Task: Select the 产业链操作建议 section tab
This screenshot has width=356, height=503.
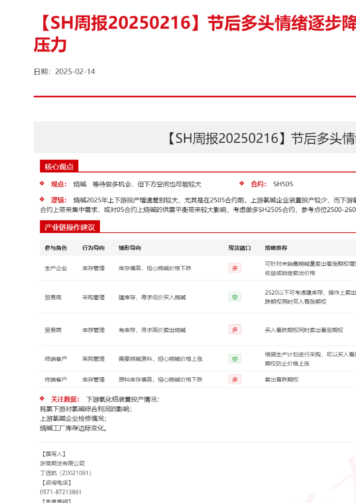Action: coord(70,227)
